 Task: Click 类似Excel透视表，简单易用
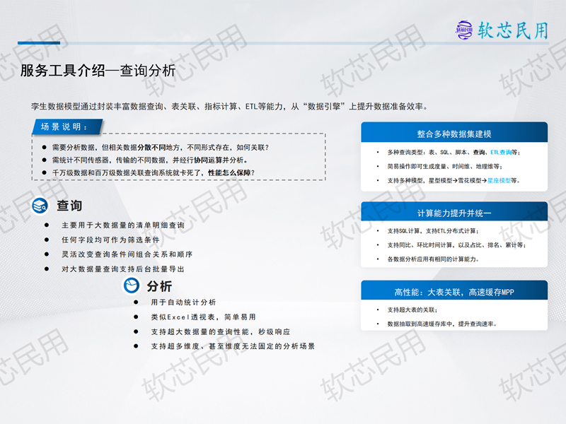click(204, 317)
